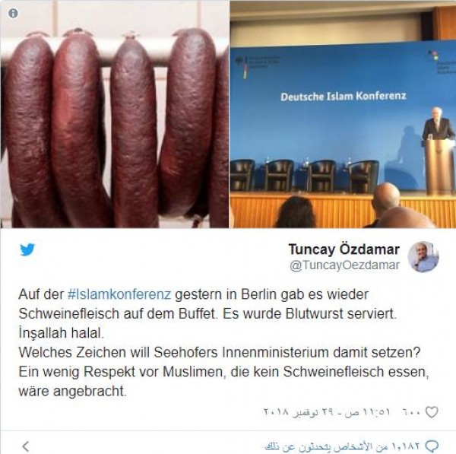Click the info icon on sausage photo
The height and width of the screenshot is (454, 456).
(x=13, y=13)
